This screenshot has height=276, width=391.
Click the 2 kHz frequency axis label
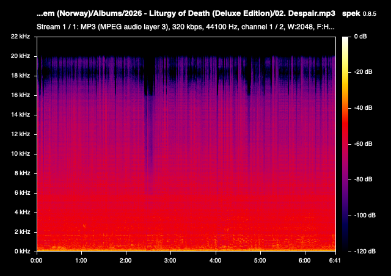click(x=22, y=232)
